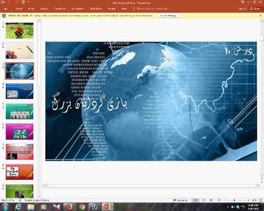This screenshot has width=264, height=211.
Task: Toggle the Comments pane in status bar
Action: pos(181,200)
